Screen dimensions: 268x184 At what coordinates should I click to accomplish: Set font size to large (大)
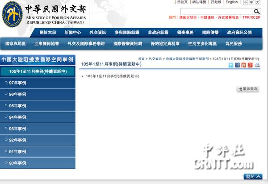258,2
